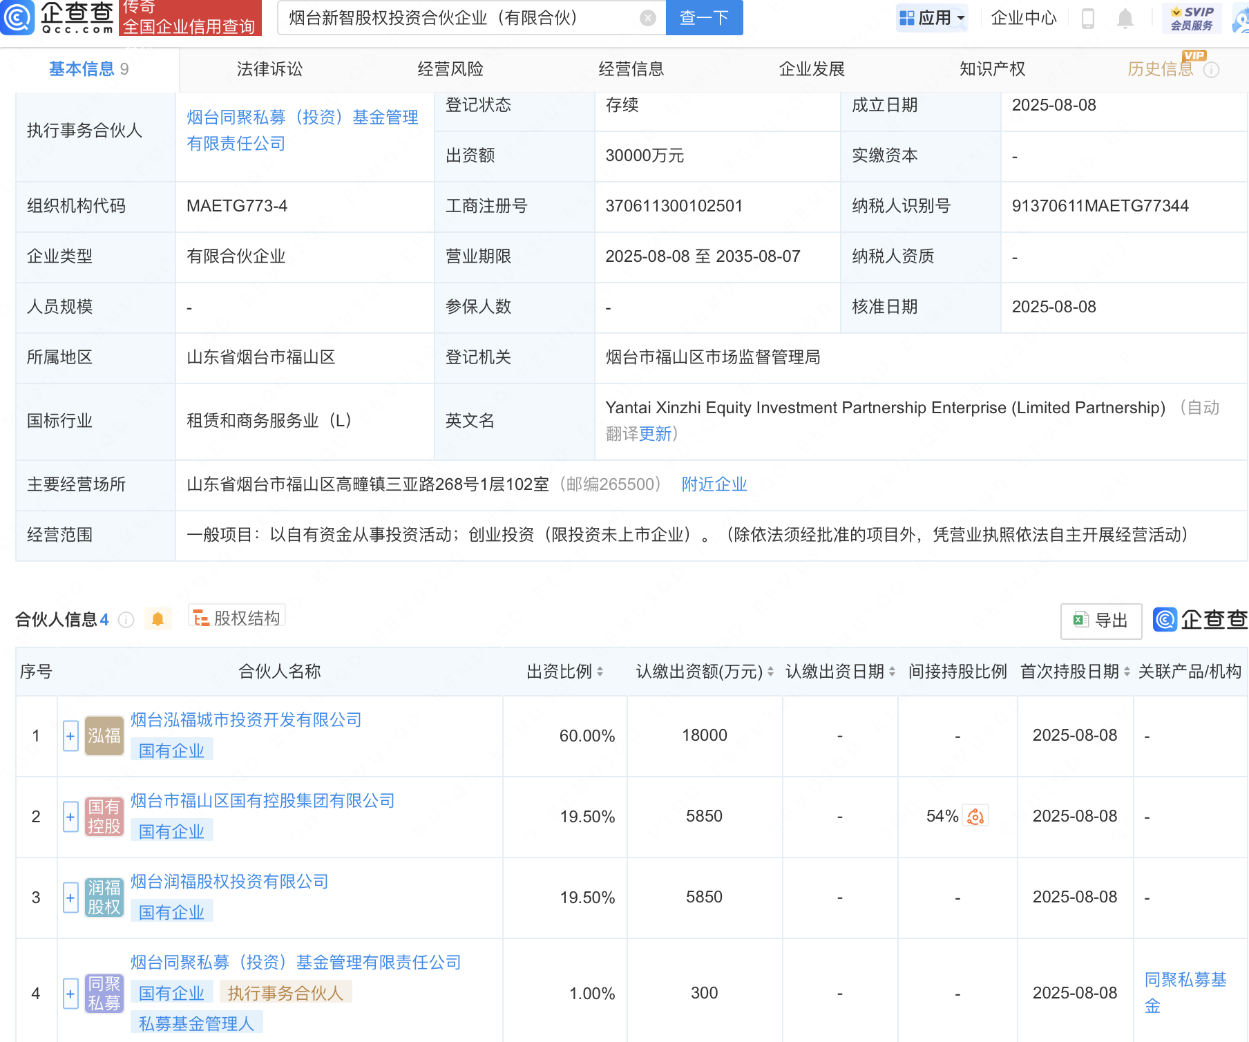The height and width of the screenshot is (1042, 1249).
Task: Sort by 出资比例 column
Action: tap(600, 672)
